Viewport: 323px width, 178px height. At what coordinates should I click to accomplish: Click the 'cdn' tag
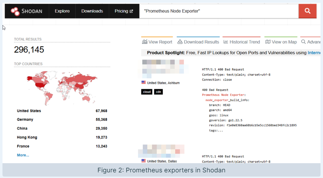coord(158,92)
